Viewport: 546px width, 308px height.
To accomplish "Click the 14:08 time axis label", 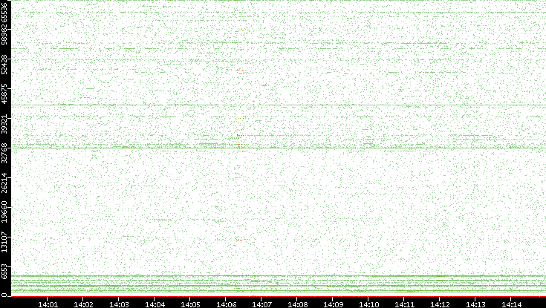I will pyautogui.click(x=297, y=304).
